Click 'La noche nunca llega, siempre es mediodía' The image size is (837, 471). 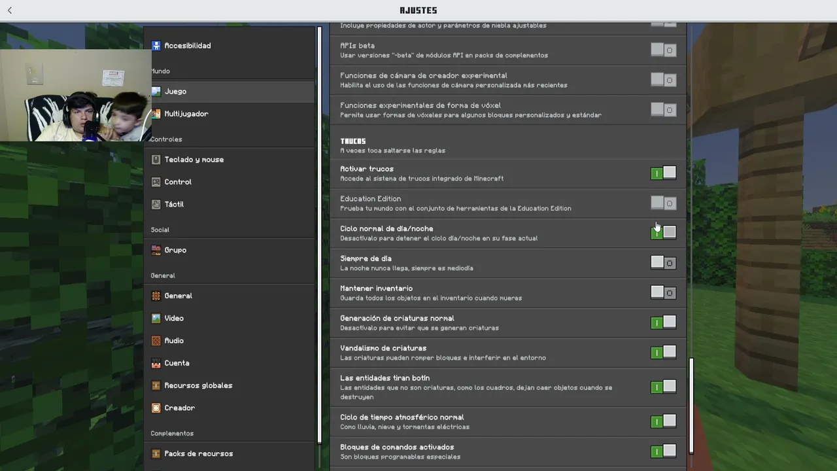[x=407, y=268]
